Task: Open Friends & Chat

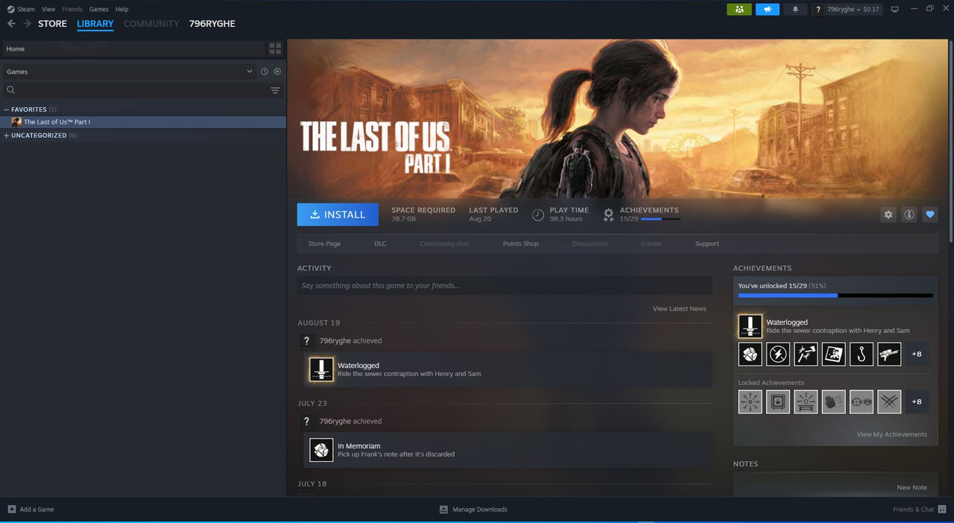Action: (x=919, y=509)
